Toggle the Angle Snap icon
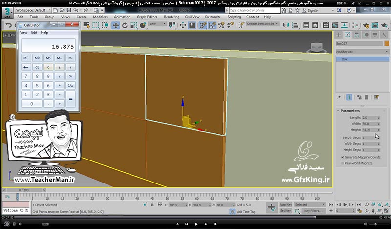391x229 pixels. (x=212, y=25)
